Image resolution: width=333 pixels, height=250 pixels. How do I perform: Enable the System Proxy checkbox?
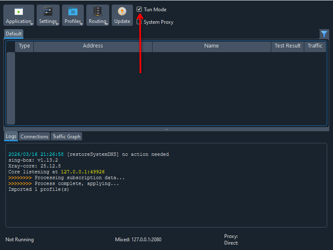[140, 22]
